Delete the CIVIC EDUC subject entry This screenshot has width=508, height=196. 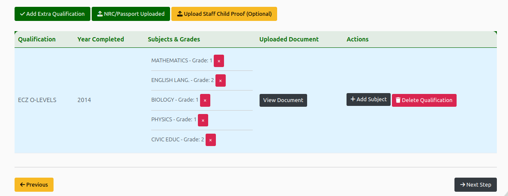(x=210, y=140)
